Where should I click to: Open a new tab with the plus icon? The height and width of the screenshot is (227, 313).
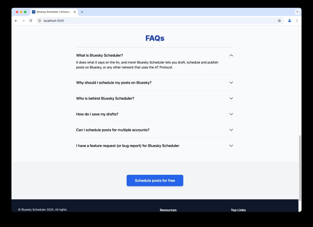tap(82, 12)
